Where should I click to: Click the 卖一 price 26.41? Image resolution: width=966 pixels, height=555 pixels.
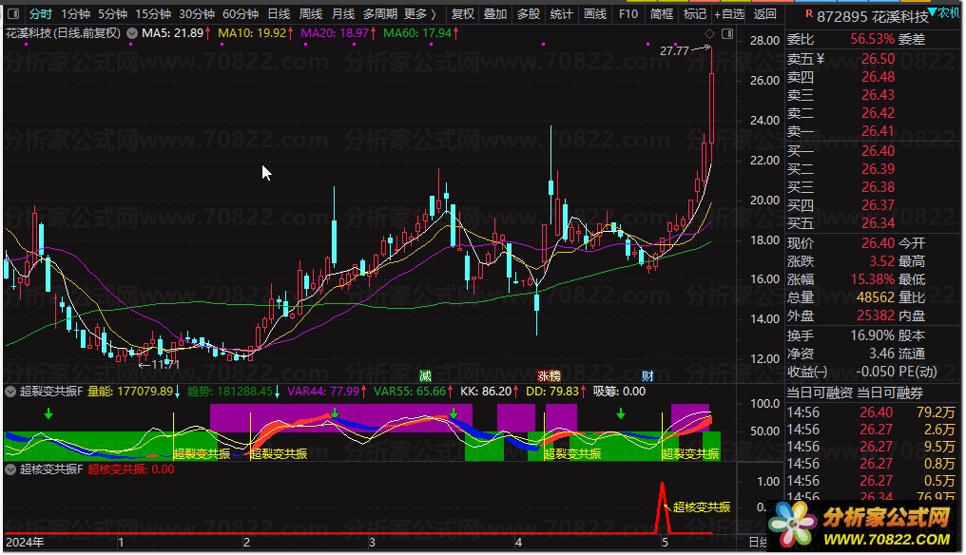[x=878, y=131]
